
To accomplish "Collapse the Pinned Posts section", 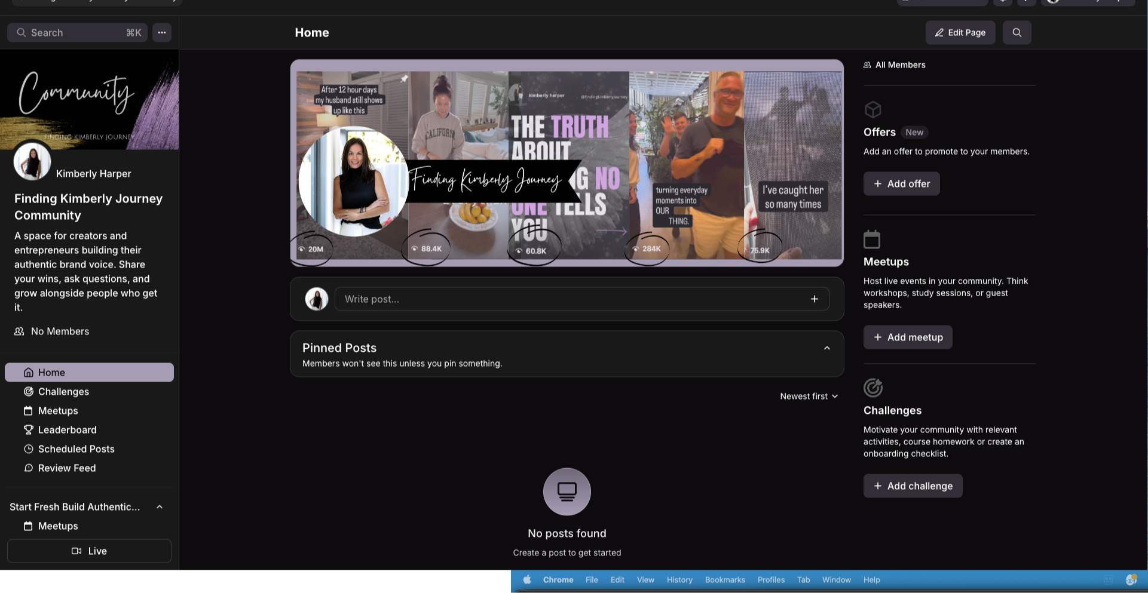I will click(826, 348).
